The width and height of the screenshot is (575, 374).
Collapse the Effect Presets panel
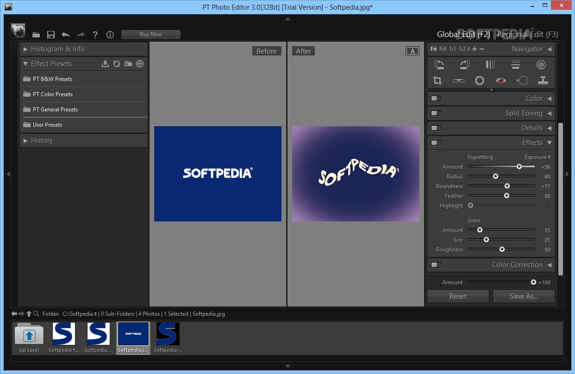(25, 64)
